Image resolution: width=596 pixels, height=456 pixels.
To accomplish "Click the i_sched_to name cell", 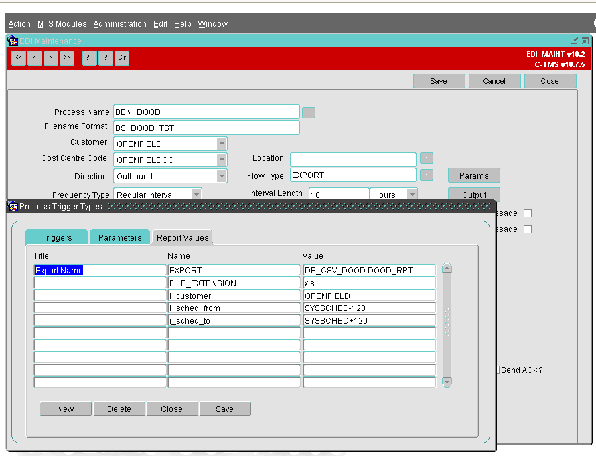I will pos(234,320).
